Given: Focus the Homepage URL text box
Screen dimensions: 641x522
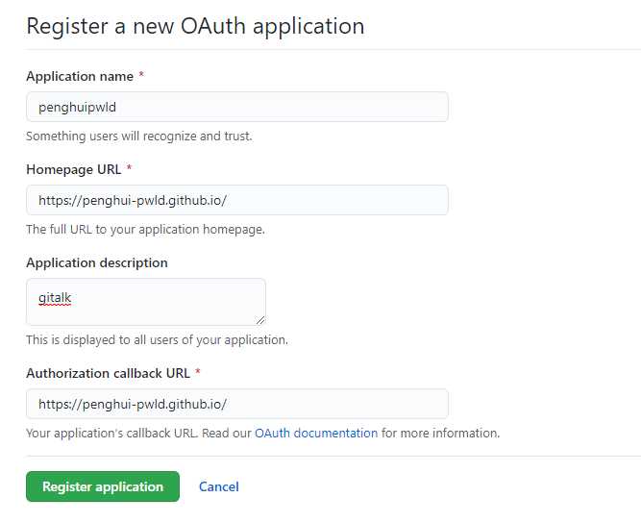Looking at the screenshot, I should (x=236, y=200).
